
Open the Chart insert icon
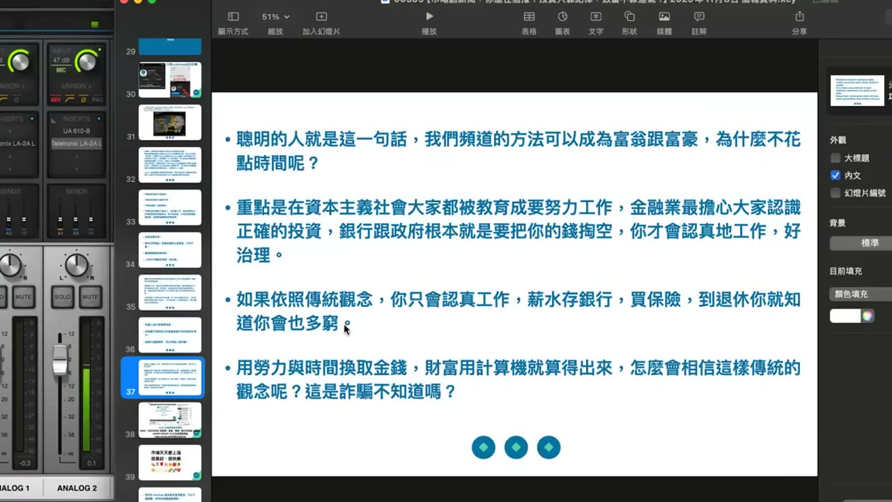pyautogui.click(x=562, y=17)
